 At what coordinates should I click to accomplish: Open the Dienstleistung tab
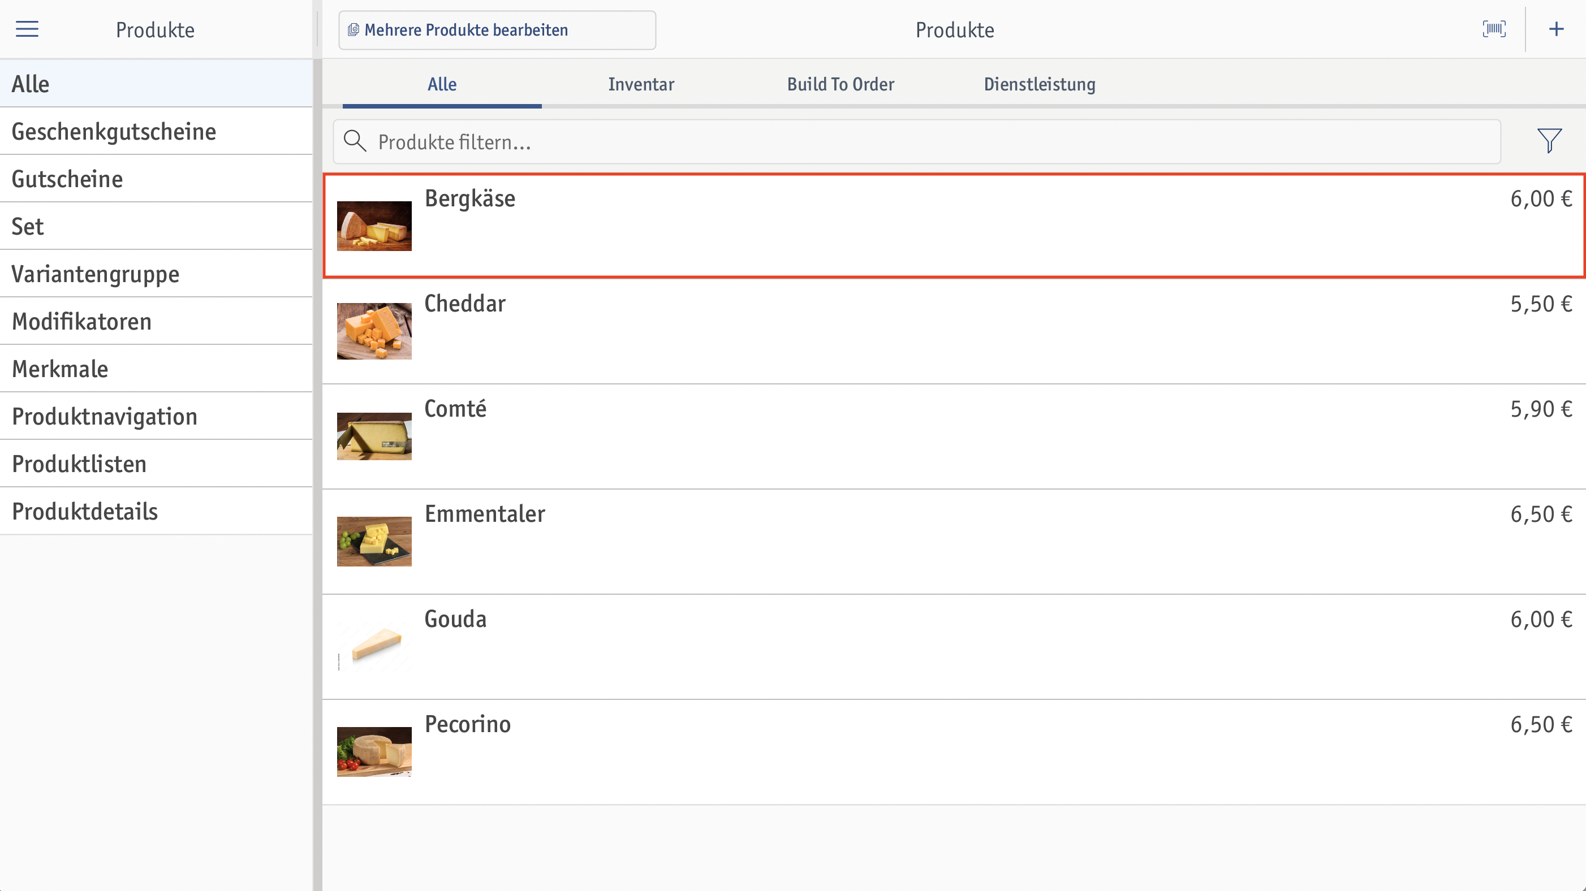tap(1039, 84)
